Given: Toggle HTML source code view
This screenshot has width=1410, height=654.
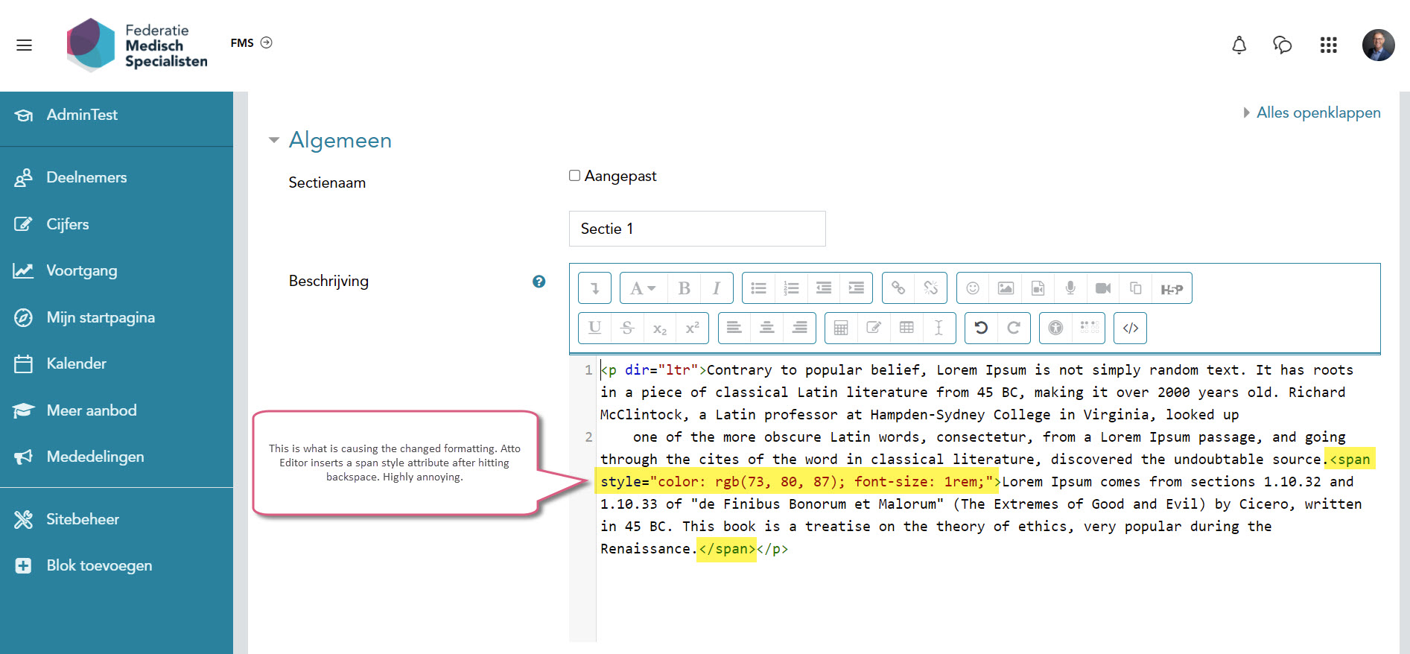Looking at the screenshot, I should point(1130,328).
